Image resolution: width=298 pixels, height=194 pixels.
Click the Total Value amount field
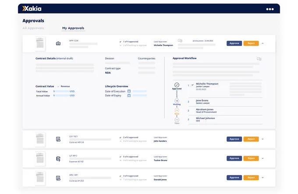[x=61, y=91]
